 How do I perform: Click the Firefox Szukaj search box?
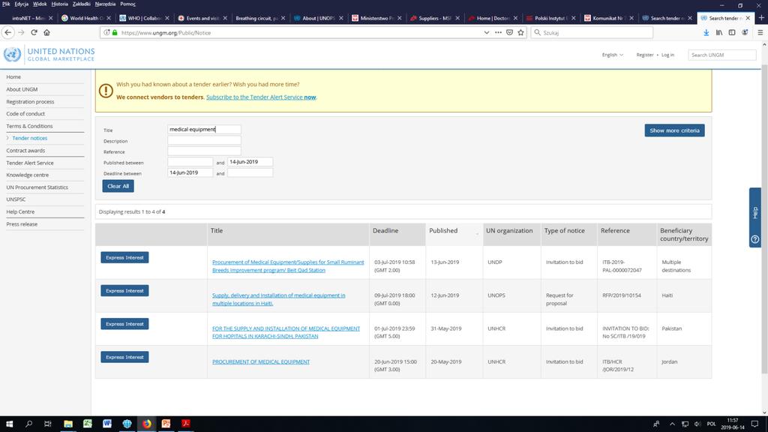(592, 32)
